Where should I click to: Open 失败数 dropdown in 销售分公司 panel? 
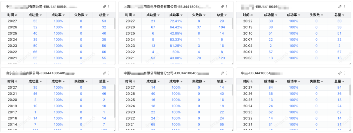[x=205, y=81]
